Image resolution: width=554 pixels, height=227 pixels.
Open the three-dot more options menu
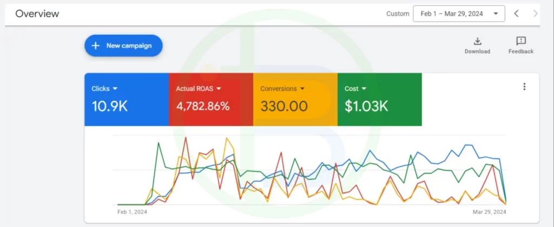click(x=524, y=86)
